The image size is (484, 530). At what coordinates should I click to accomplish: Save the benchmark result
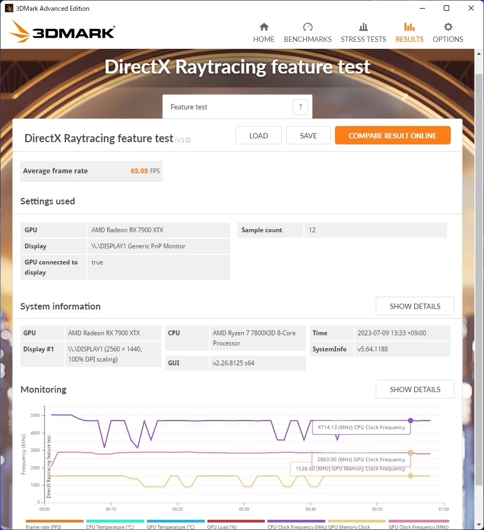(x=308, y=135)
